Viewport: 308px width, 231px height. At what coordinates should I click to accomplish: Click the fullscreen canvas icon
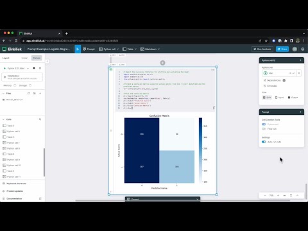(x=291, y=196)
